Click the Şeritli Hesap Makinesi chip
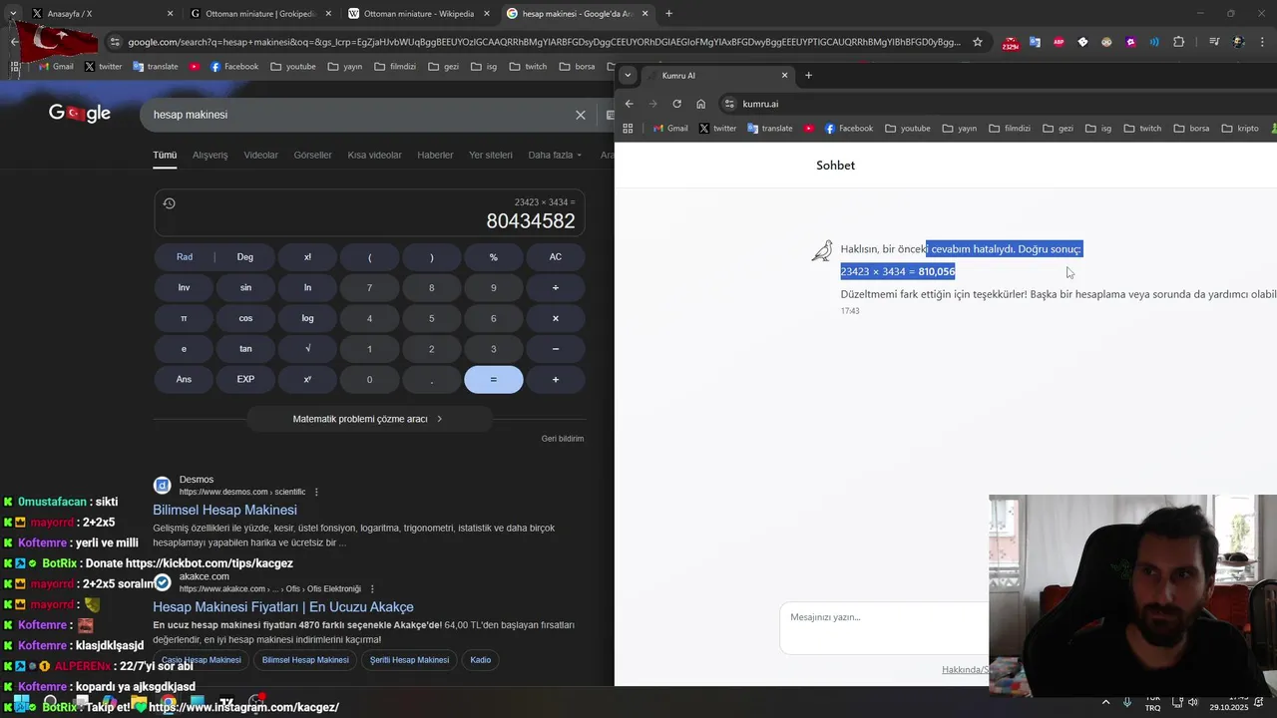Screen dimensions: 1277x718 (409, 660)
